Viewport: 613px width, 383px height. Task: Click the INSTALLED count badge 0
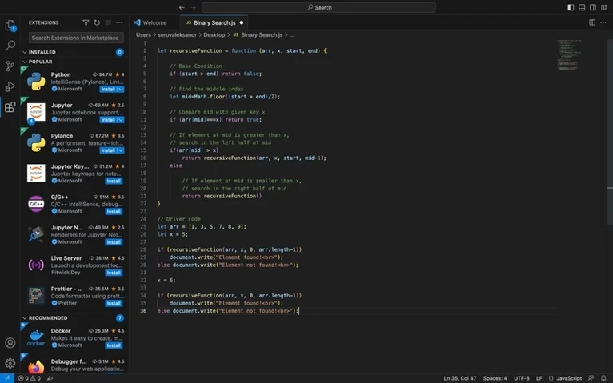point(119,52)
